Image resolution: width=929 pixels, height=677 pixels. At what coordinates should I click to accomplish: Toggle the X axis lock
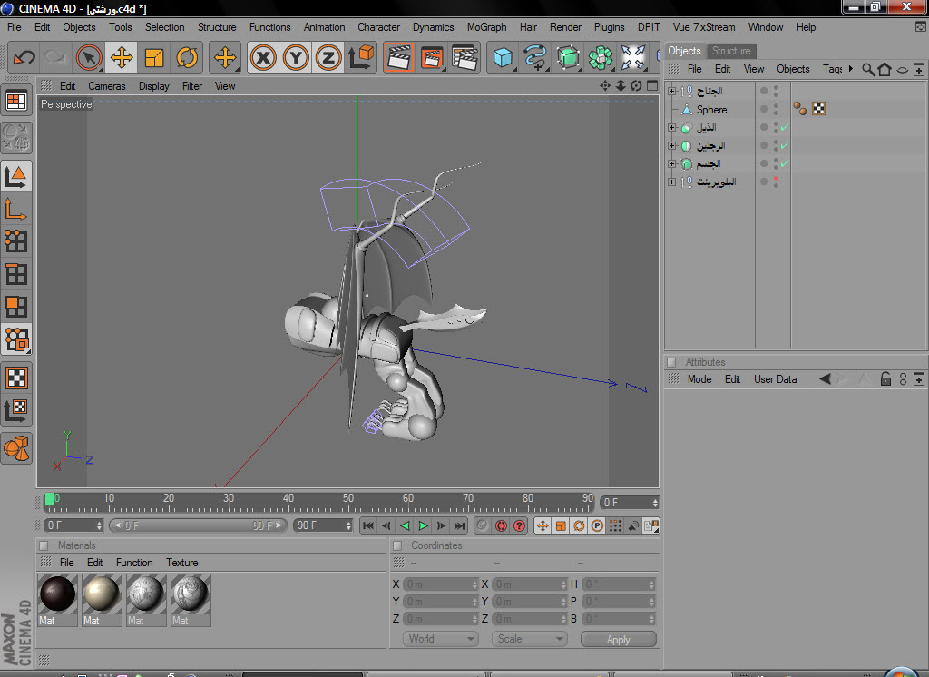pos(263,58)
